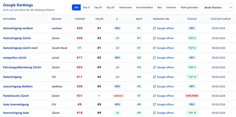
Task: Switch to the Neu filter tab
Action: 160,7
